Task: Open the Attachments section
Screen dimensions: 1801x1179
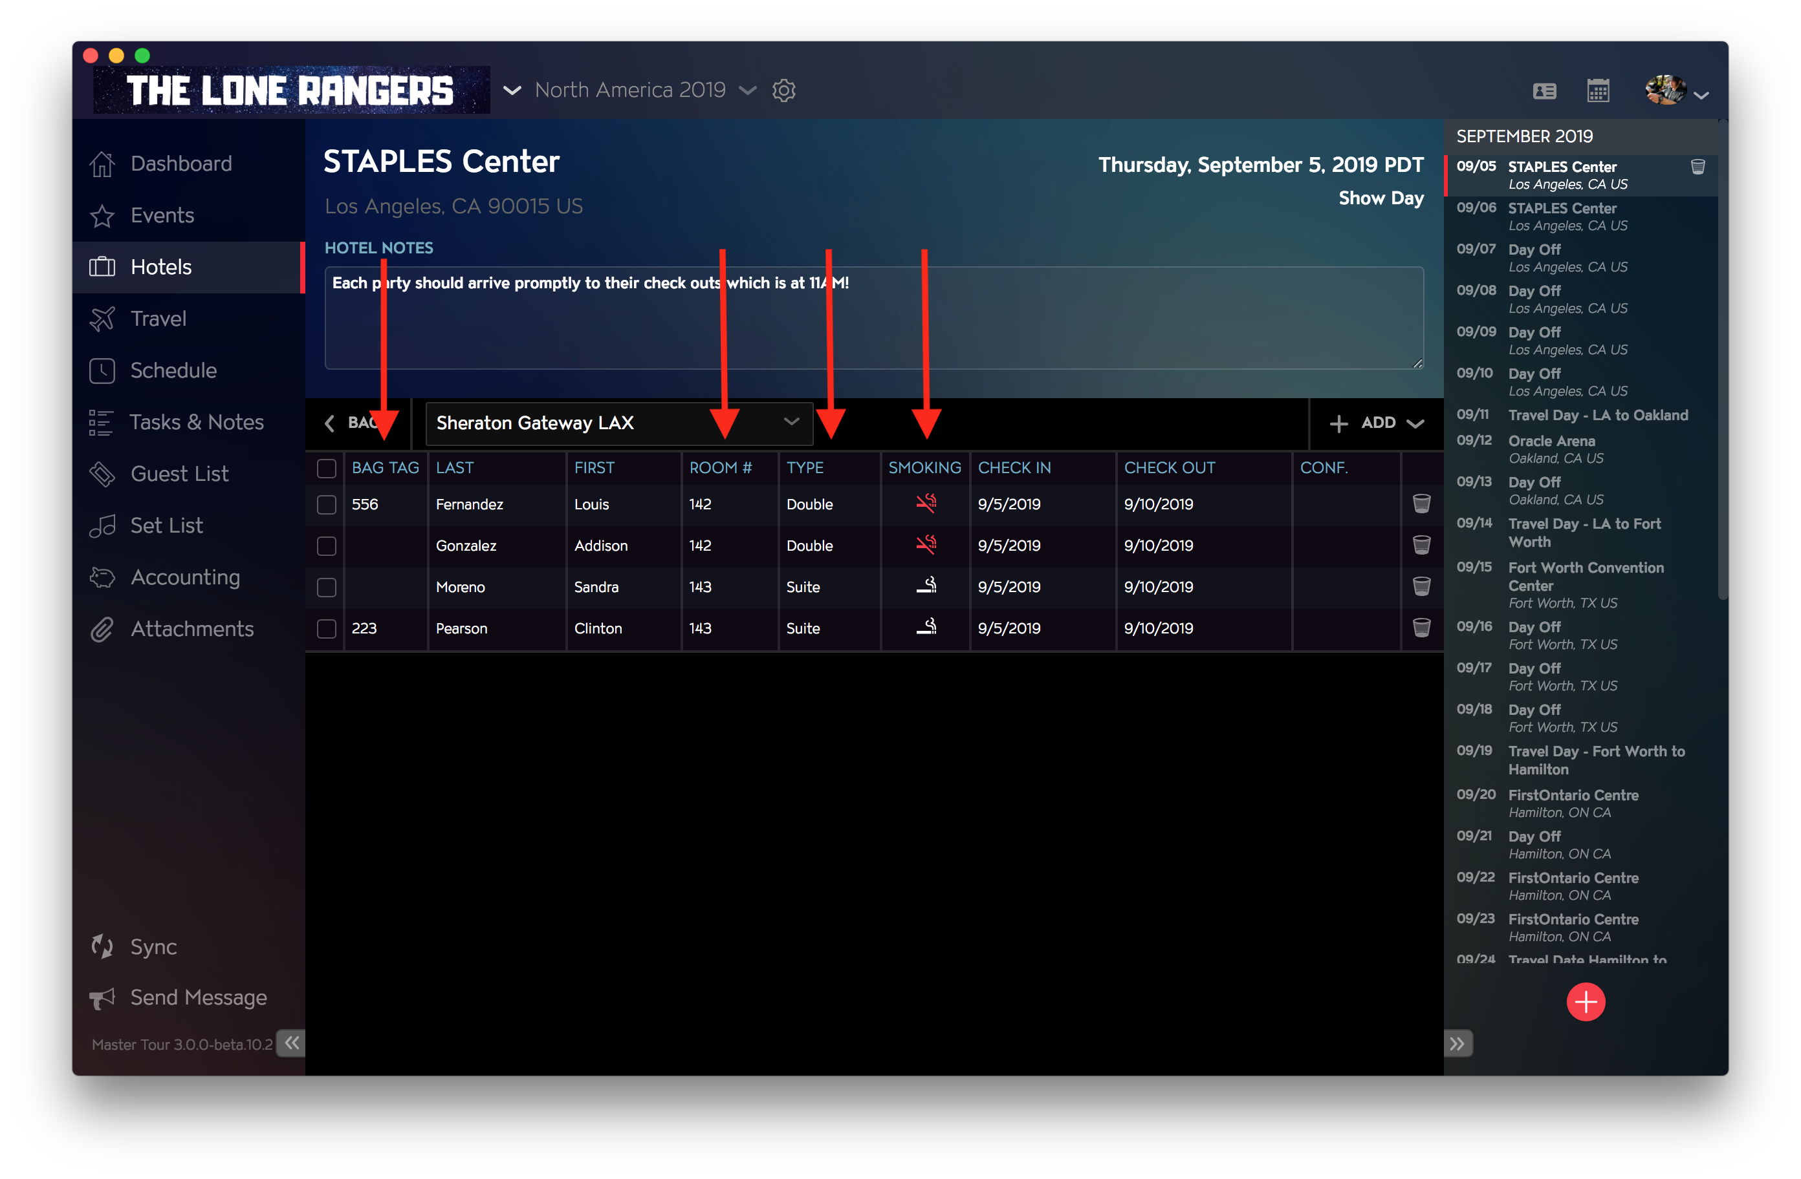Action: [x=188, y=628]
